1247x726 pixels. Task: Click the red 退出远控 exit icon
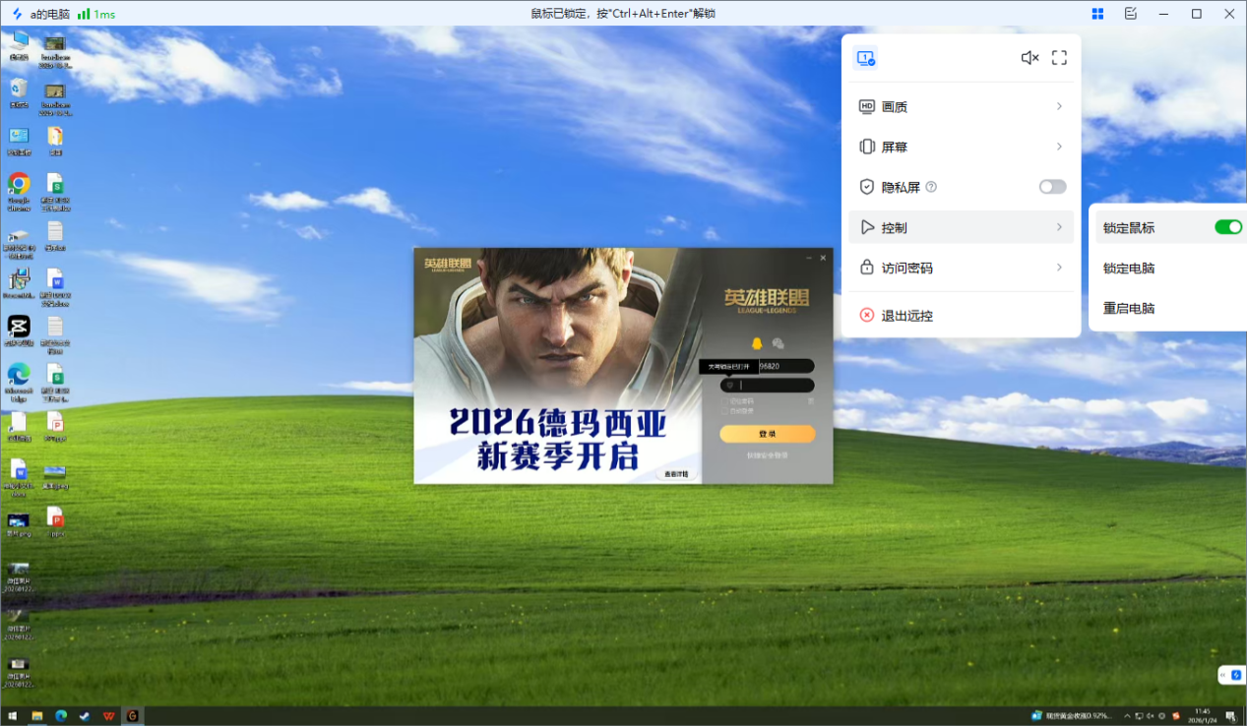pos(865,315)
